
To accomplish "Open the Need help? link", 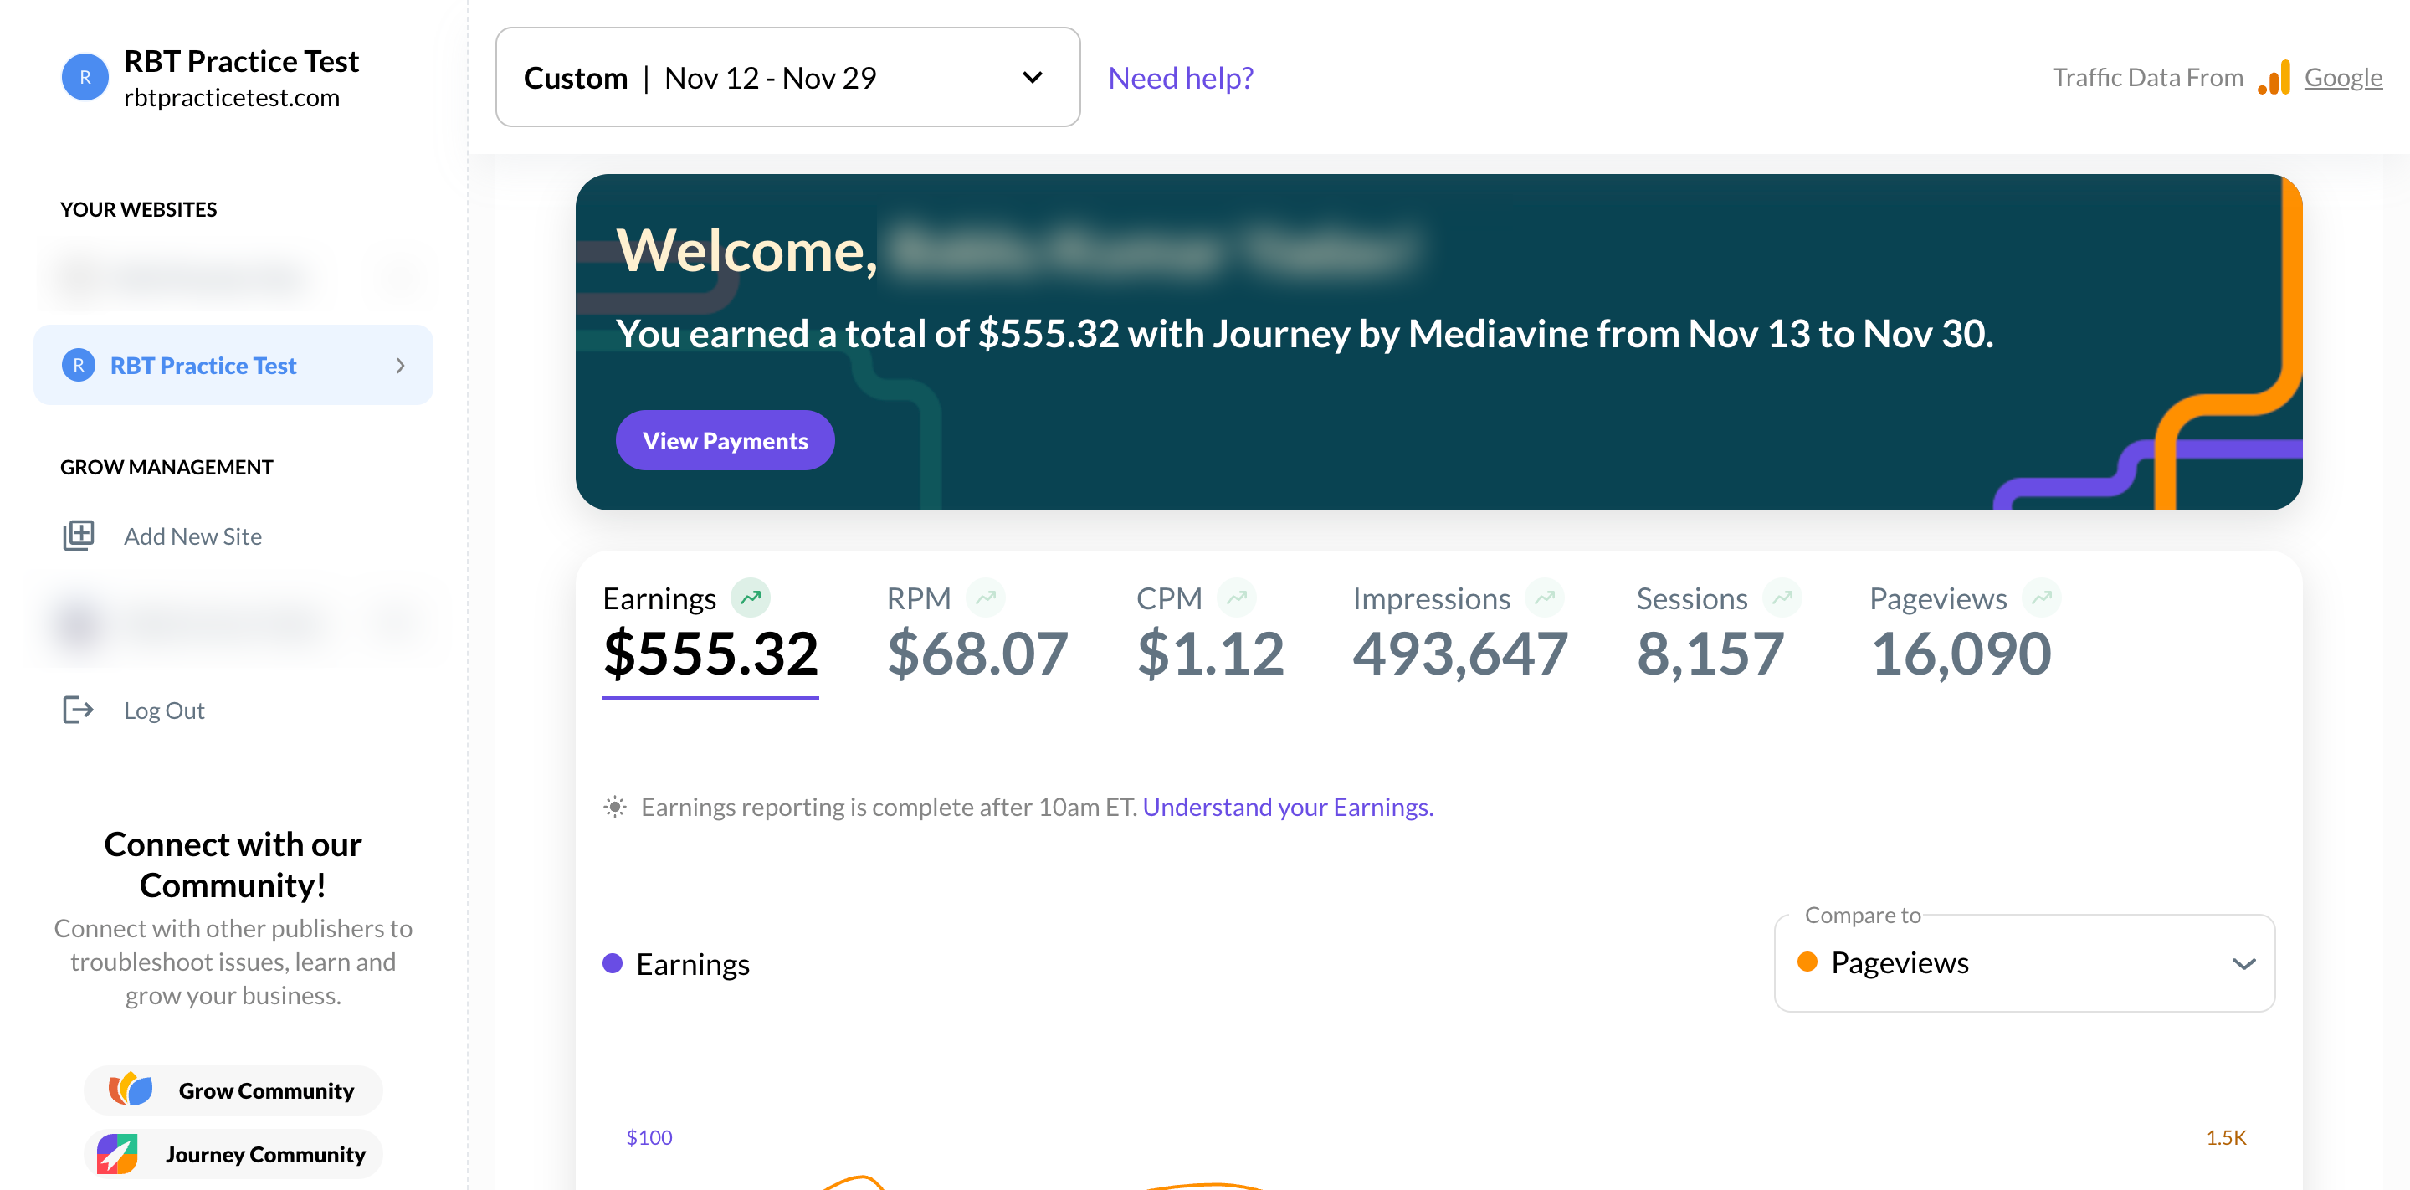I will point(1181,78).
